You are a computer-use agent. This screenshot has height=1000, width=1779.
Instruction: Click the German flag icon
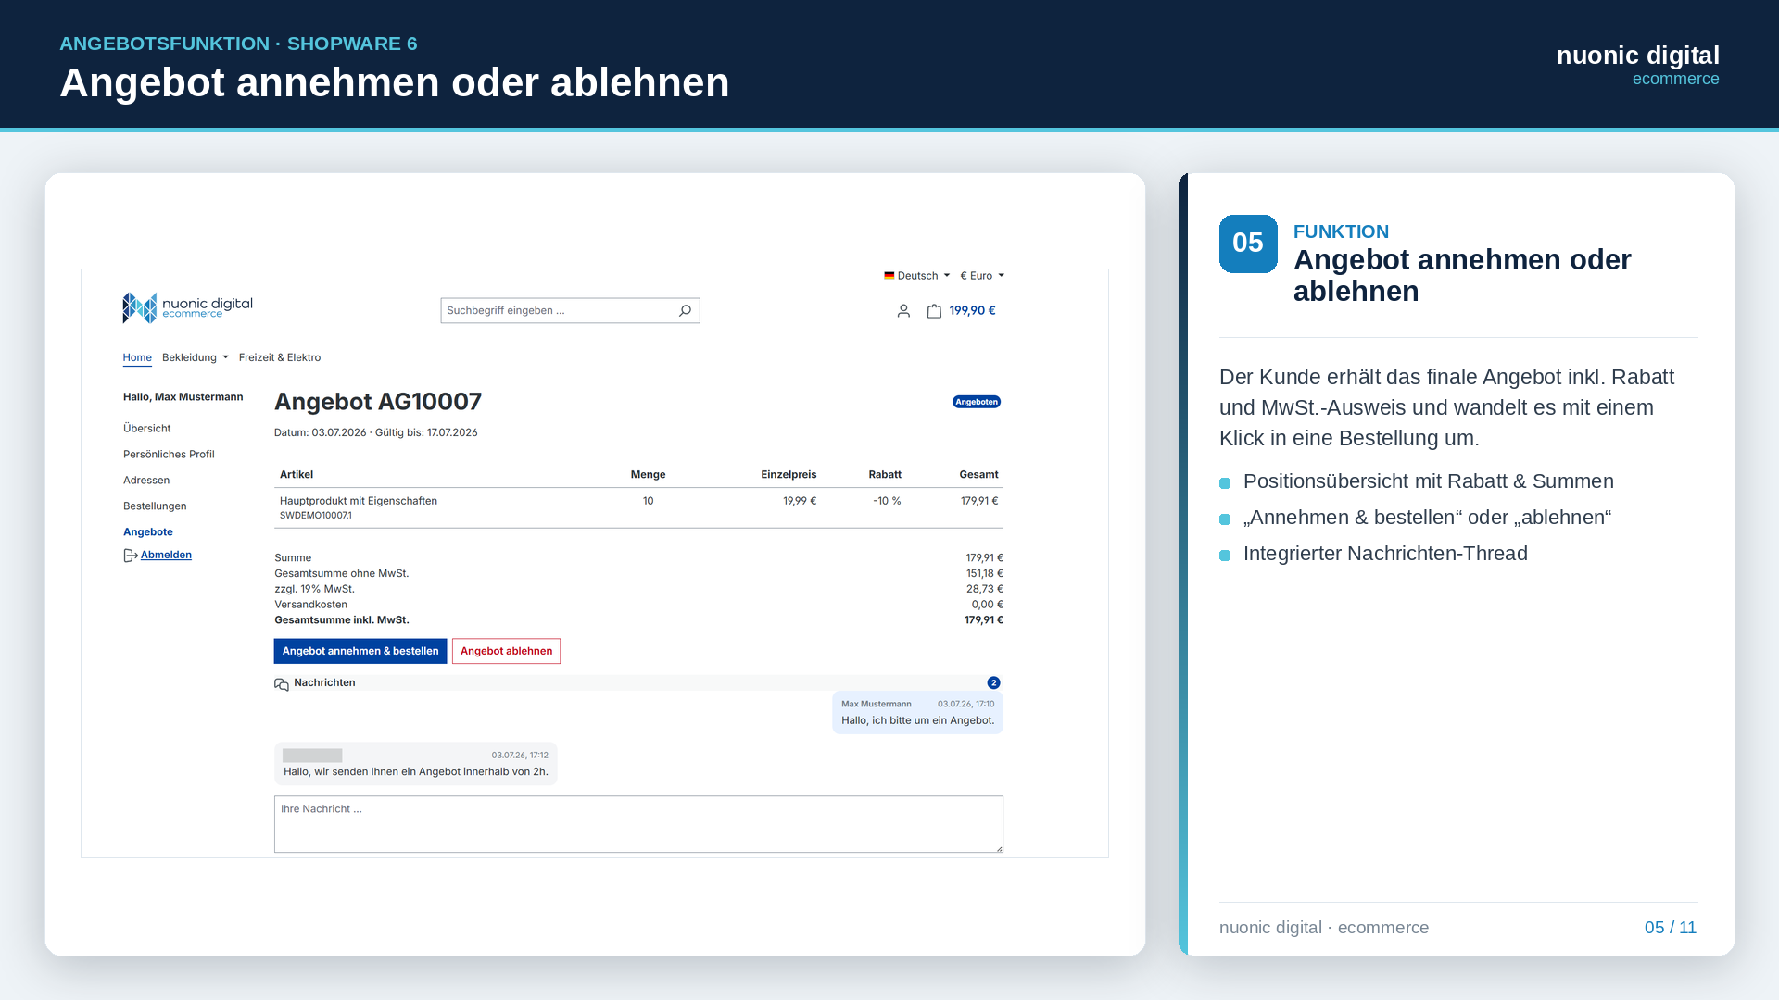pos(889,275)
